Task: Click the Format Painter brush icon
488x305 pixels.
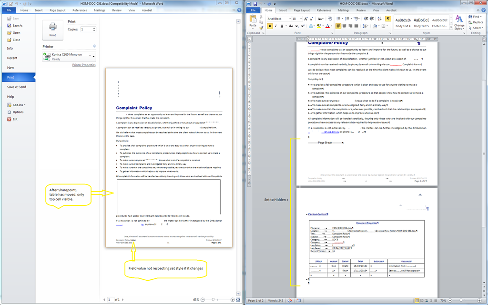Action: [x=261, y=28]
